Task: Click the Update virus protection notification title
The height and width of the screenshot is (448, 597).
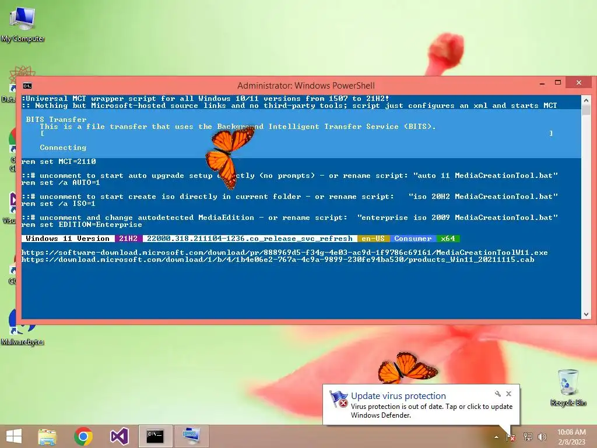Action: pos(398,396)
